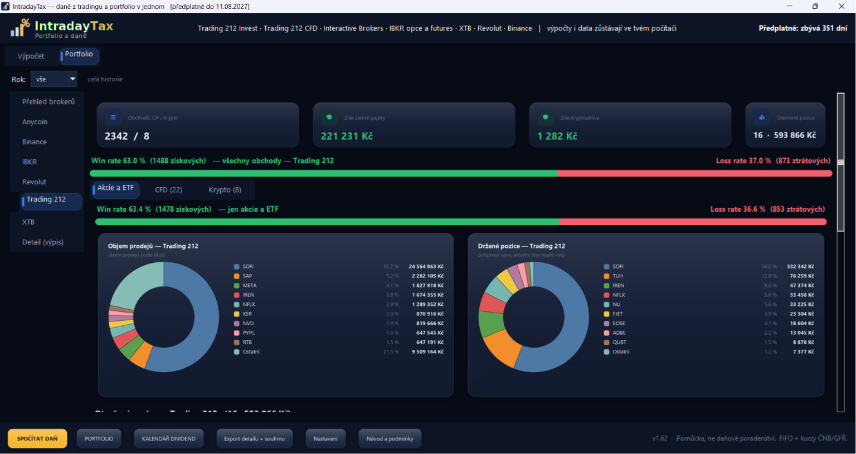Image resolution: width=856 pixels, height=454 pixels.
Task: Click the NVD legend entry
Action: (249, 324)
